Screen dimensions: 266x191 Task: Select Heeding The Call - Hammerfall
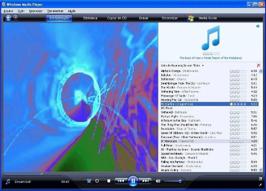click(210, 100)
